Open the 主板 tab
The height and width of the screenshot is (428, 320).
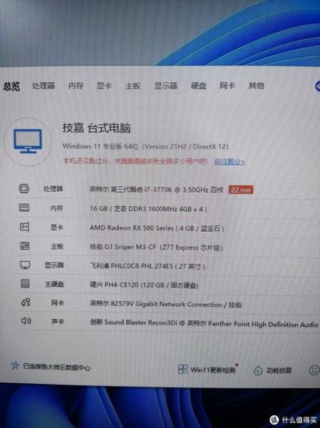pos(133,86)
